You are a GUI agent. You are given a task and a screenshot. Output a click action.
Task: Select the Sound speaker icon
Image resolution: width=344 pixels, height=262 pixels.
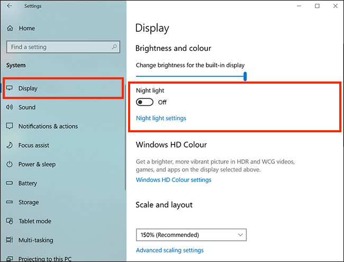click(x=10, y=107)
